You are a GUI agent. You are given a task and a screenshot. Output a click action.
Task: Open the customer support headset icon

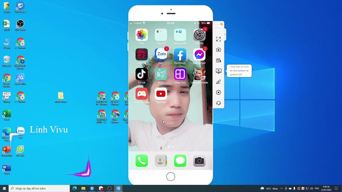point(219,103)
